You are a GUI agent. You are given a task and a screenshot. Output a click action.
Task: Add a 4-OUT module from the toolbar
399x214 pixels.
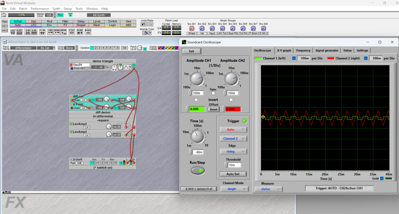click(x=20, y=32)
